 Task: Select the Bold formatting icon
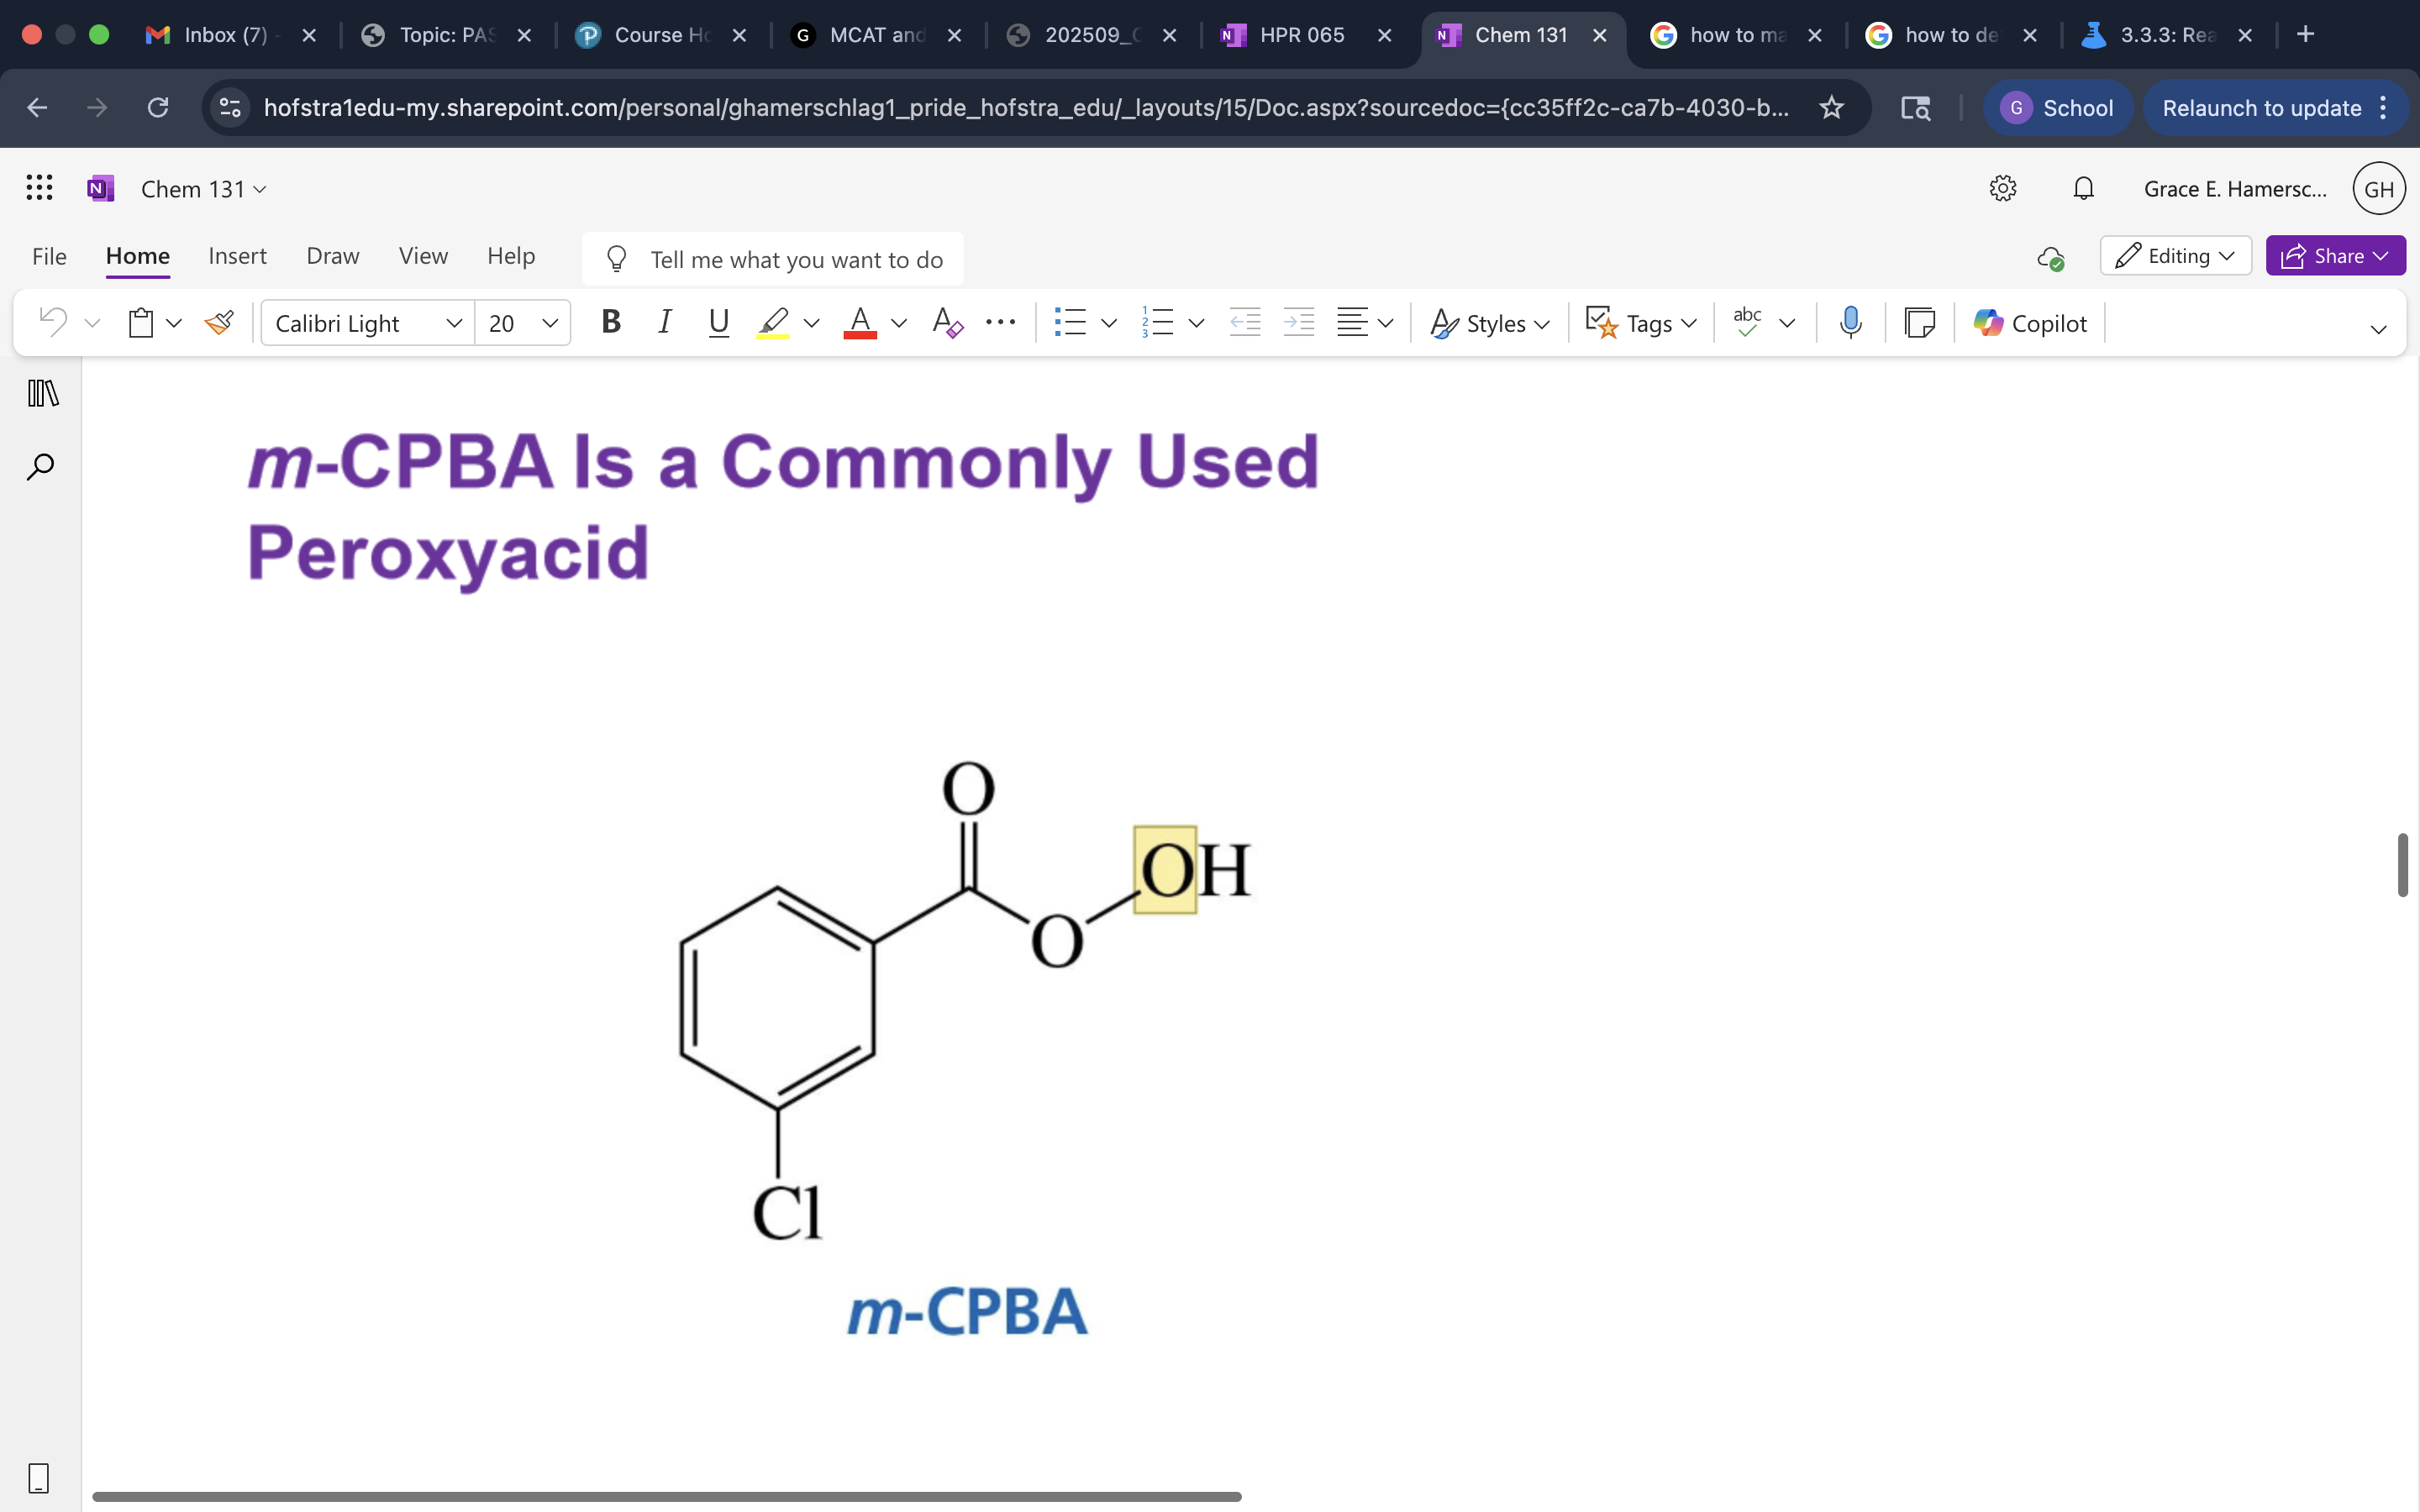click(610, 321)
